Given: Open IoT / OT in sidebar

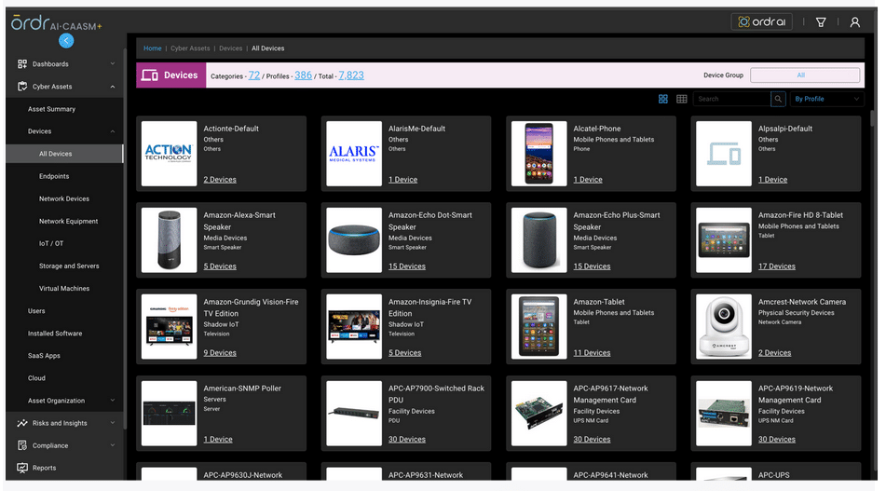Looking at the screenshot, I should (51, 243).
